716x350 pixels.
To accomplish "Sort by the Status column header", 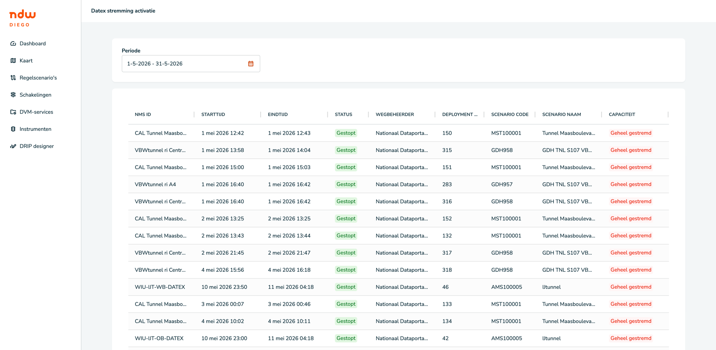I will click(344, 114).
